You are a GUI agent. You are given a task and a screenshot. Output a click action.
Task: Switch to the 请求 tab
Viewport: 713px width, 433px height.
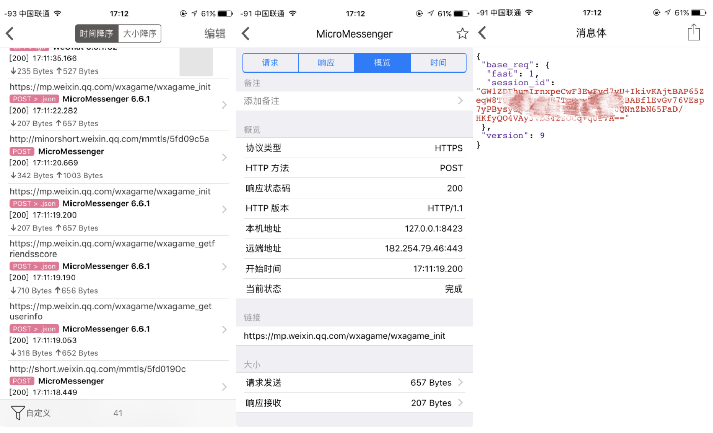pos(270,63)
